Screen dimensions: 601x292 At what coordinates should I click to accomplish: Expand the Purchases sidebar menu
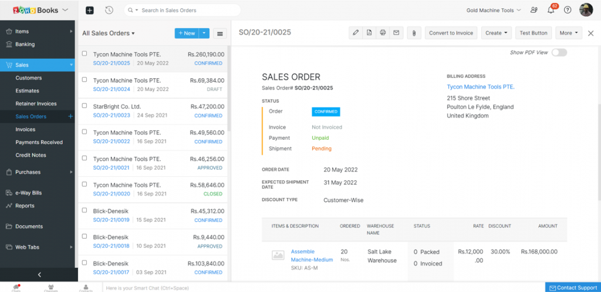coord(71,172)
